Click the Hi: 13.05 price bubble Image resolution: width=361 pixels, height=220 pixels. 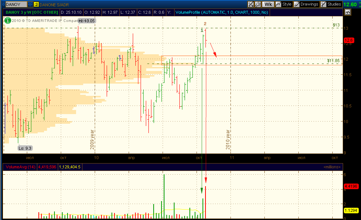(87, 21)
